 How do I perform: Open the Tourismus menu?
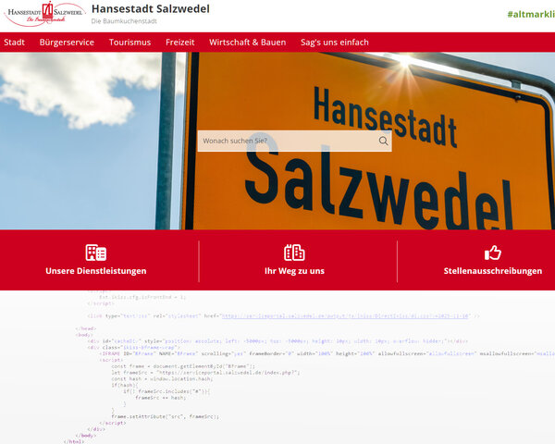click(x=129, y=43)
